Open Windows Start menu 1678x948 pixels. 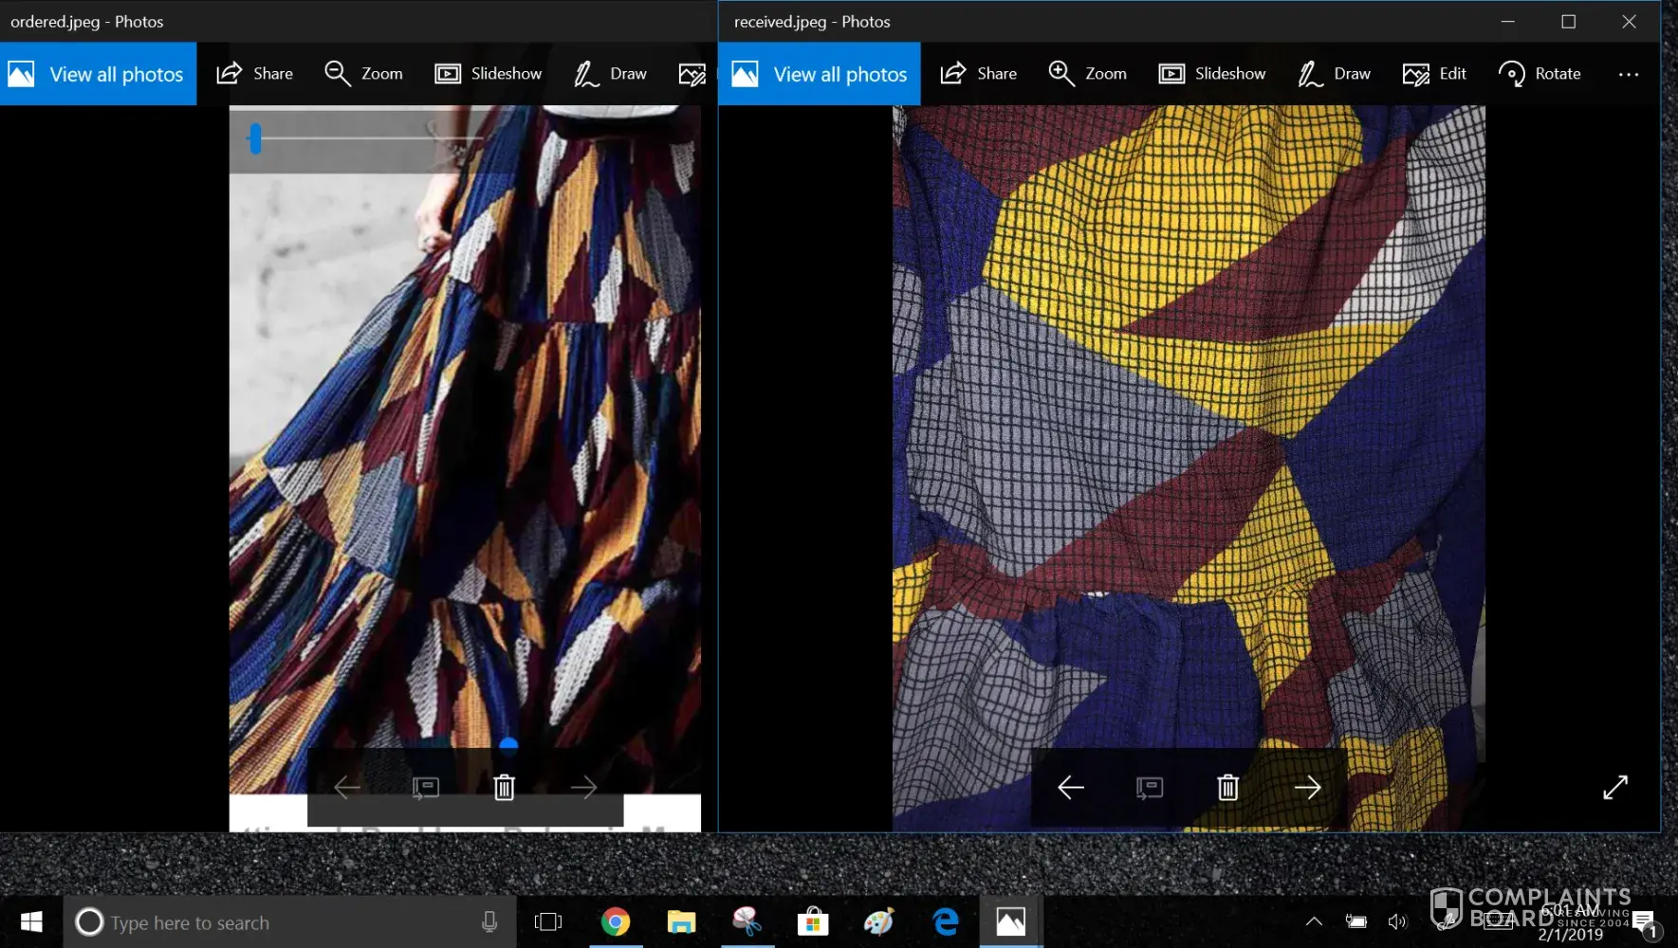(x=31, y=921)
